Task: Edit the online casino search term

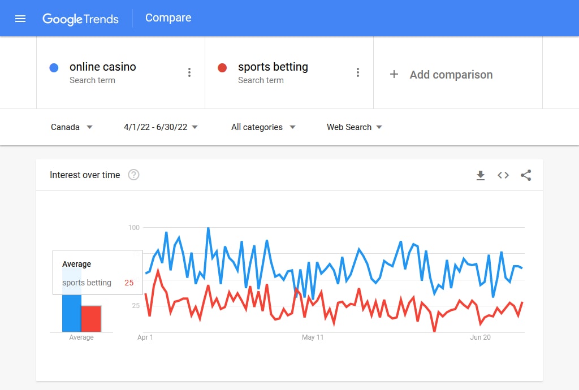Action: pos(103,67)
